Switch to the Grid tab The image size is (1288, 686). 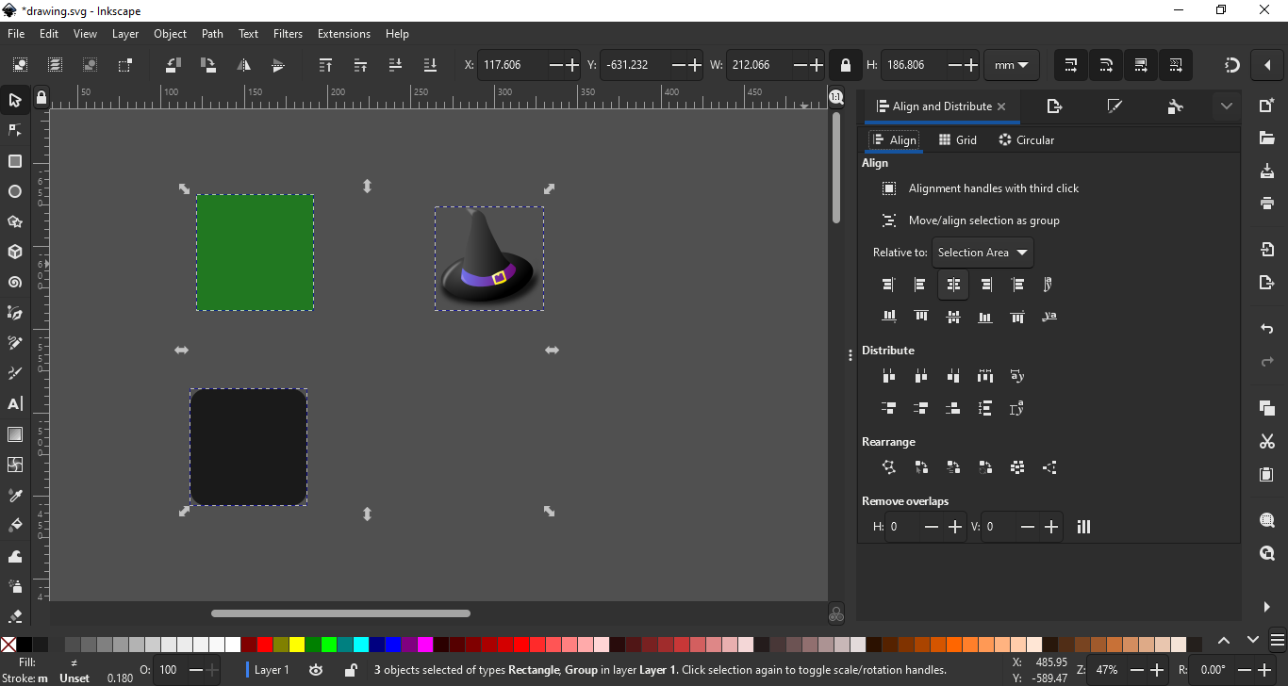click(957, 140)
